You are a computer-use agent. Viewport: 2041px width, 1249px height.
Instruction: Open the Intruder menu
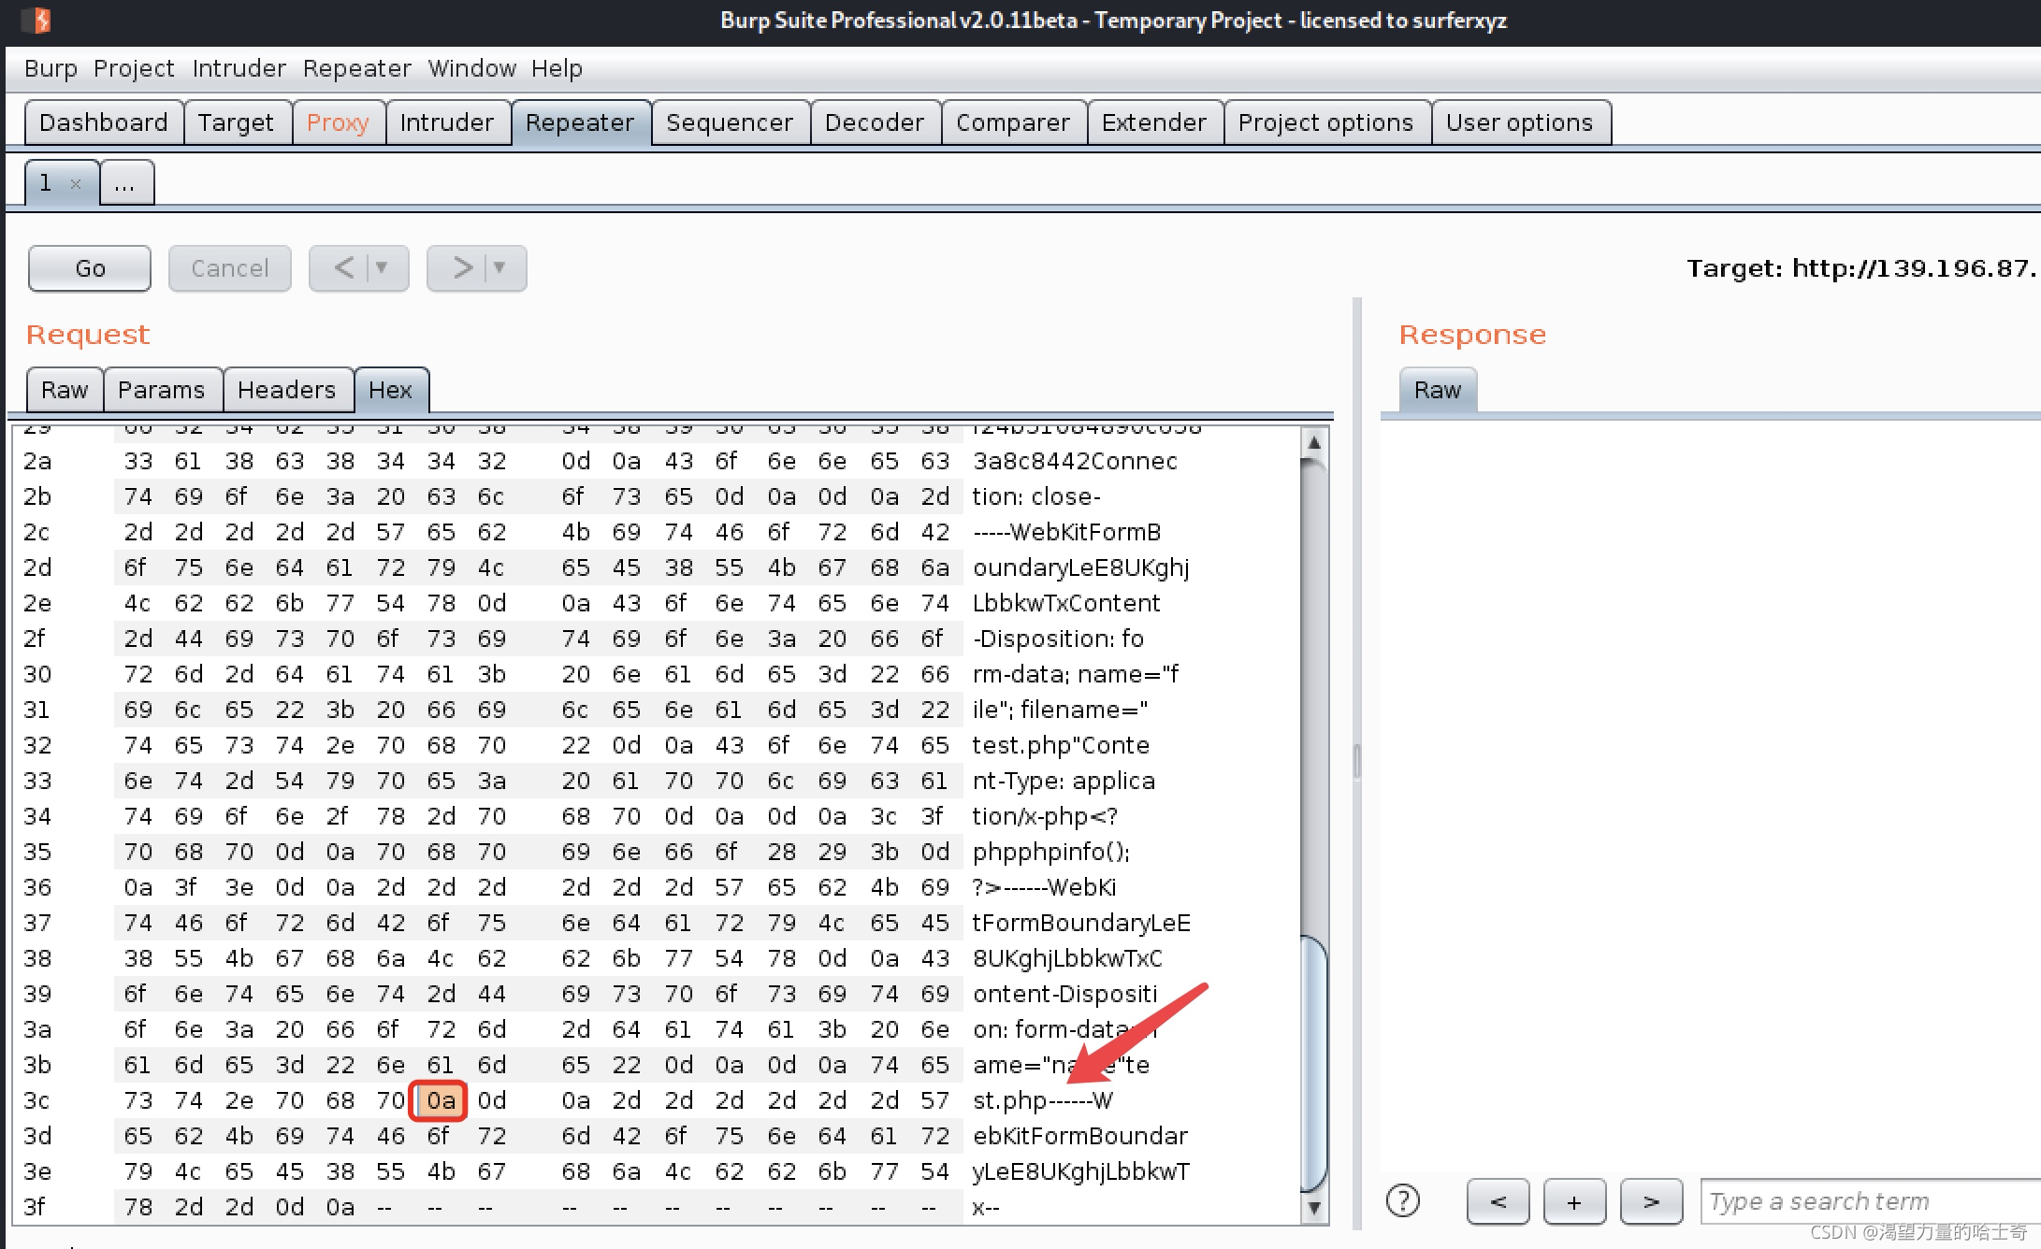click(239, 68)
